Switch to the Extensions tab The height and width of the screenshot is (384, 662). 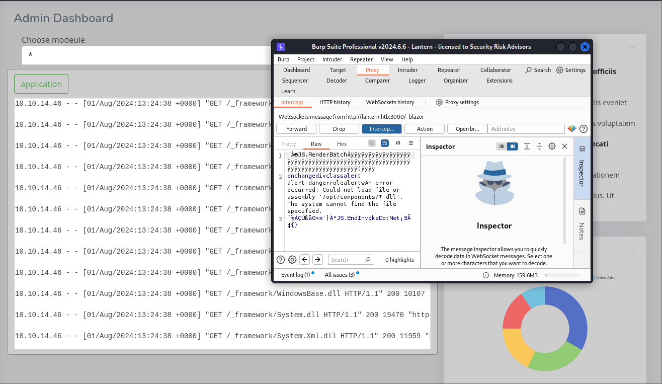(x=499, y=81)
